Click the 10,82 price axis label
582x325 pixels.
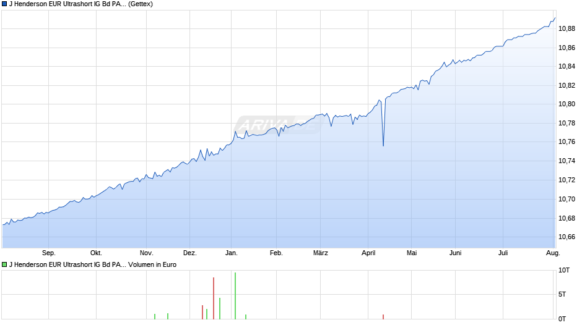(x=567, y=86)
